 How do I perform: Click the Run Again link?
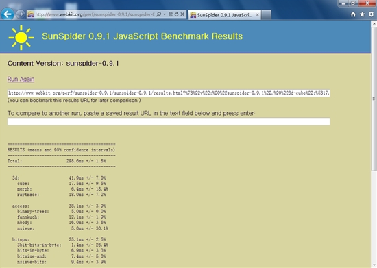21,79
